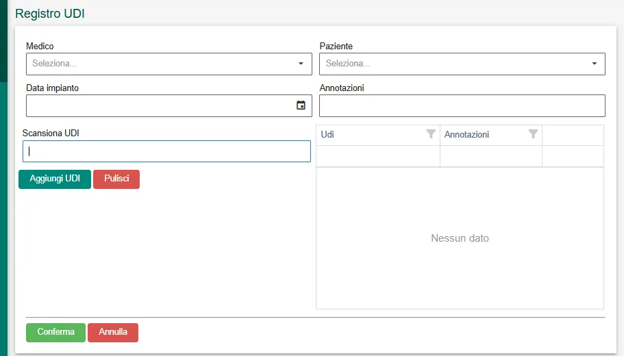Click the Udi column filter icon
Viewport: 624px width, 356px height.
[431, 134]
